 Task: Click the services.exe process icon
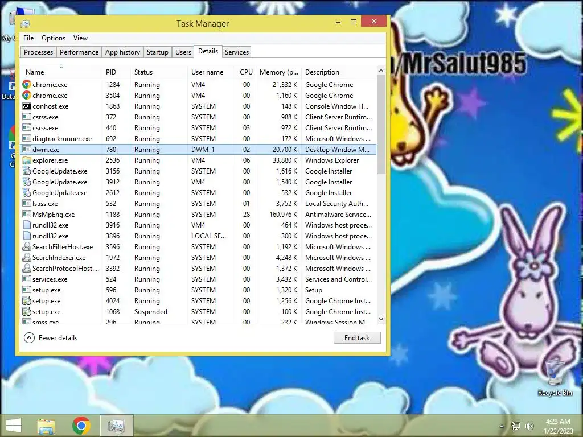26,279
